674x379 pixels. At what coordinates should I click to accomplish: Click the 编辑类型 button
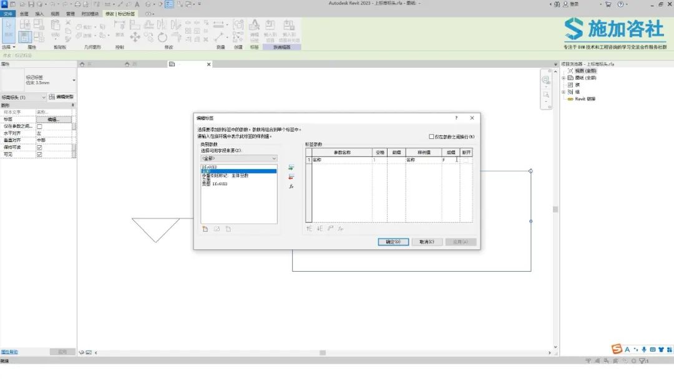pos(61,97)
